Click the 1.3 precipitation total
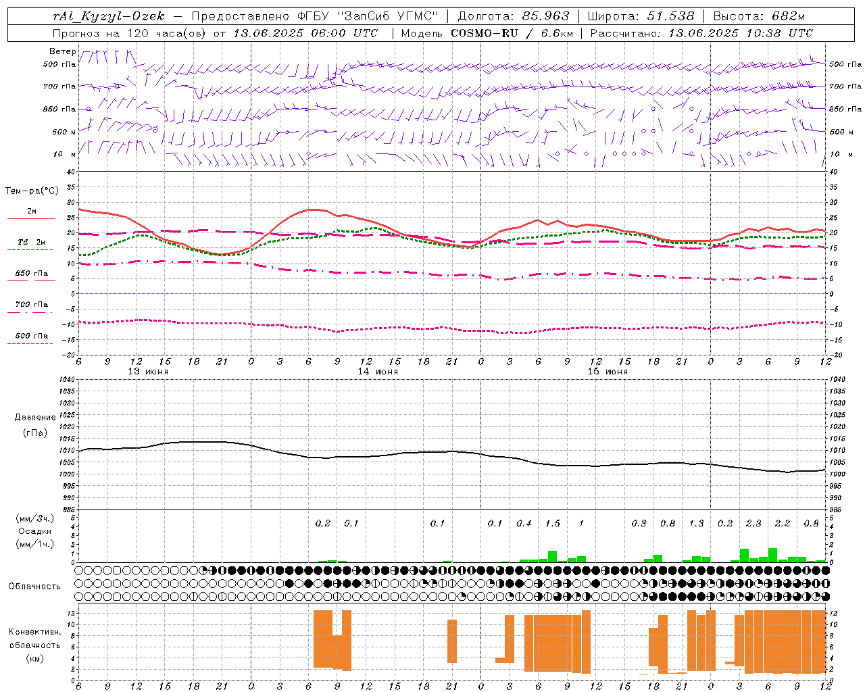Screen dimensions: 865x692 pos(696,523)
